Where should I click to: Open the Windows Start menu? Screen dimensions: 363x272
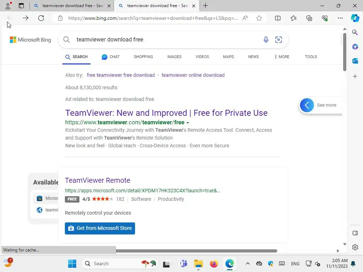tap(72, 263)
